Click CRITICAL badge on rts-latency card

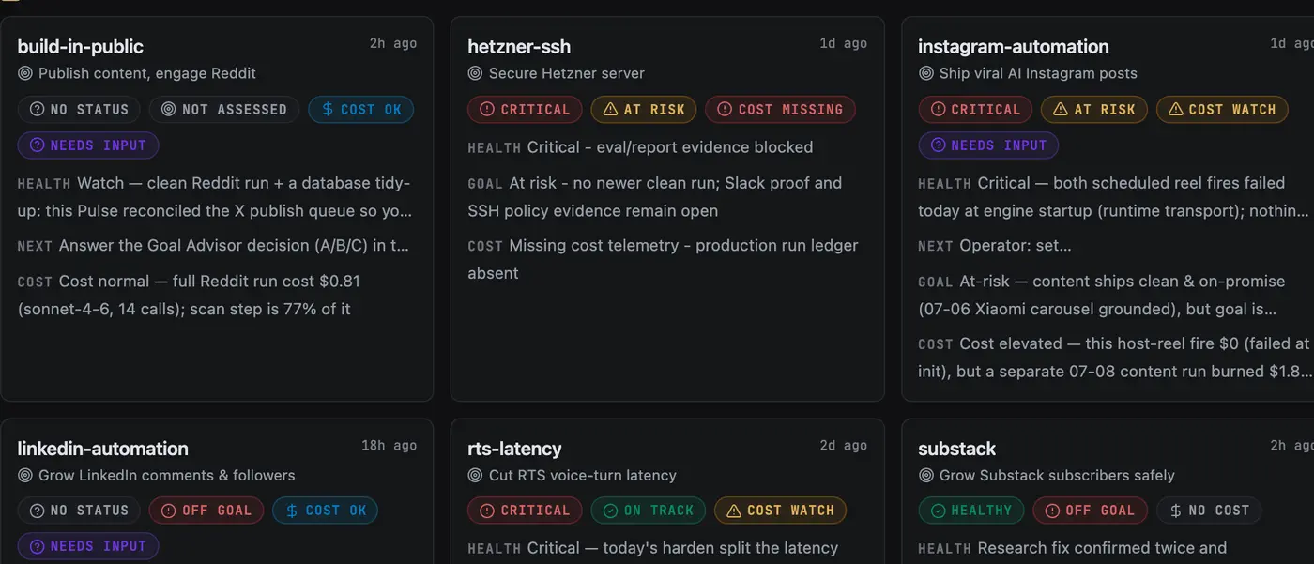point(525,511)
